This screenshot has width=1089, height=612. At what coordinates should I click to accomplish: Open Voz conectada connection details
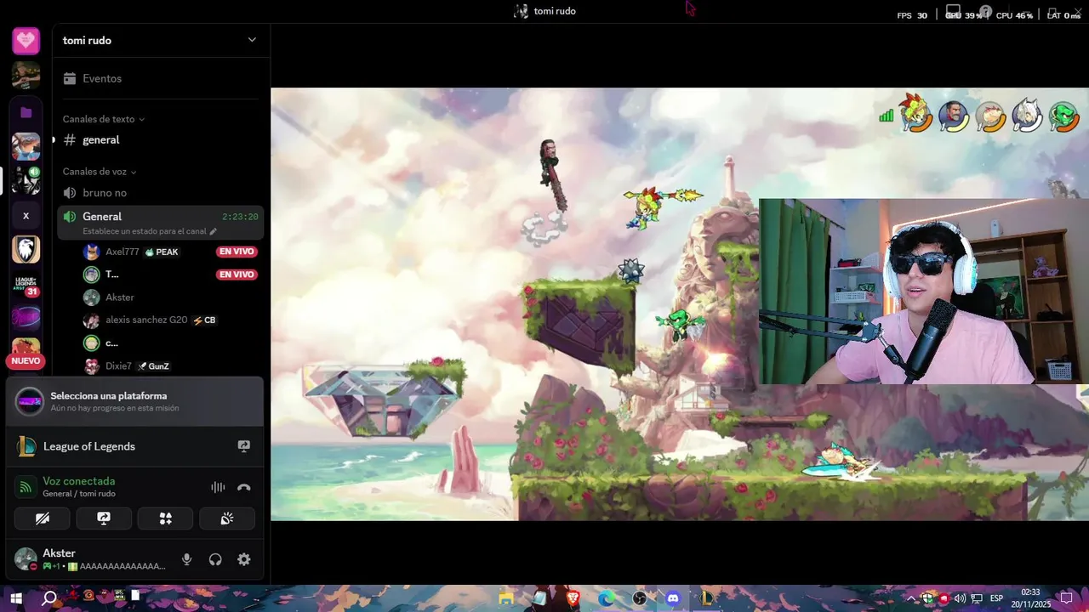coord(78,481)
